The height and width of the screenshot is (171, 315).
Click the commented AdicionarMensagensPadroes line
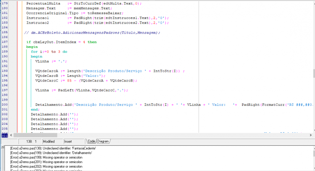click(92, 32)
